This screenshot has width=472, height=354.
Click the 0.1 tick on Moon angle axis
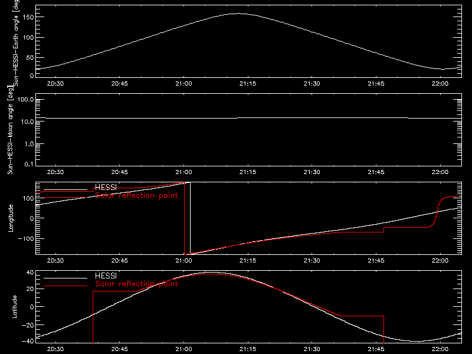click(x=29, y=164)
